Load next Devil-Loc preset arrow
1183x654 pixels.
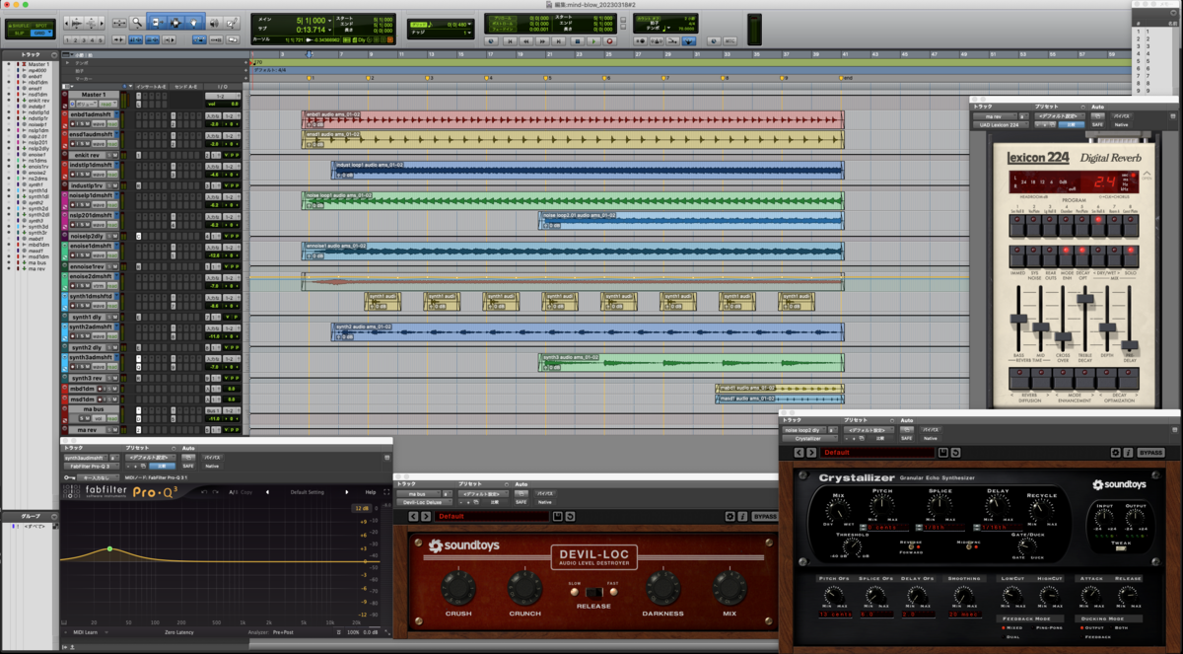coord(426,517)
